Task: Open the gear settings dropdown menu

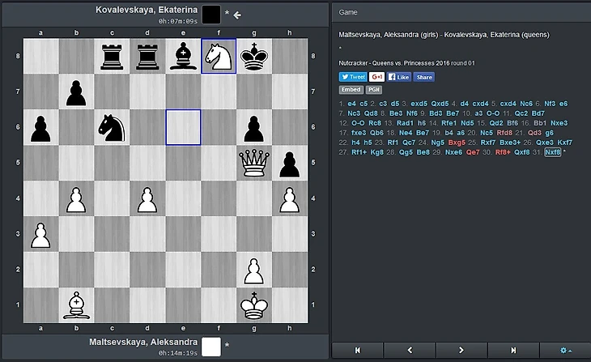Action: point(565,350)
